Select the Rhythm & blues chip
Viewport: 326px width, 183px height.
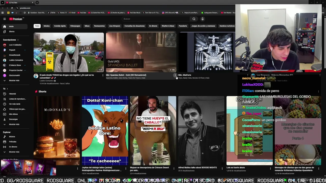[168, 26]
